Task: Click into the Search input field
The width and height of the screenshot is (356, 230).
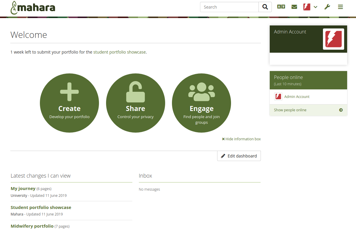Action: (x=229, y=7)
